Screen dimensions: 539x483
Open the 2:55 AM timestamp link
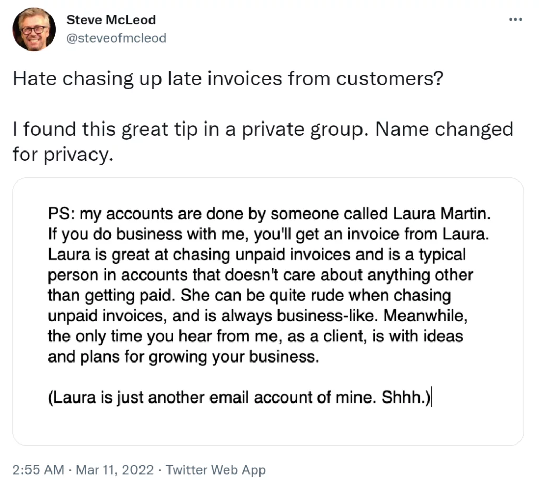[x=38, y=469]
